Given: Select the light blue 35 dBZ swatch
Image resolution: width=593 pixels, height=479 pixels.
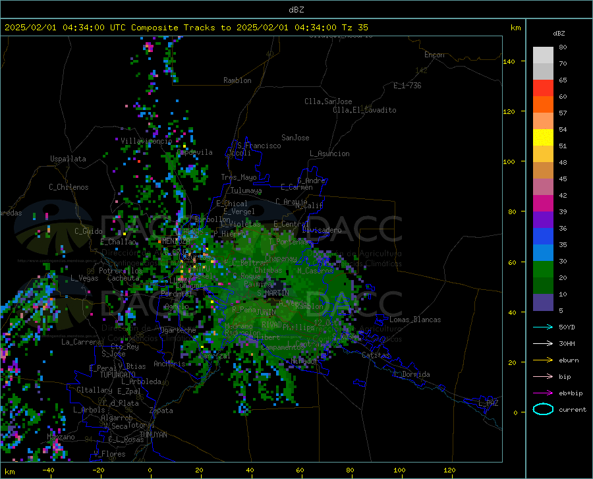Looking at the screenshot, I should click(543, 253).
